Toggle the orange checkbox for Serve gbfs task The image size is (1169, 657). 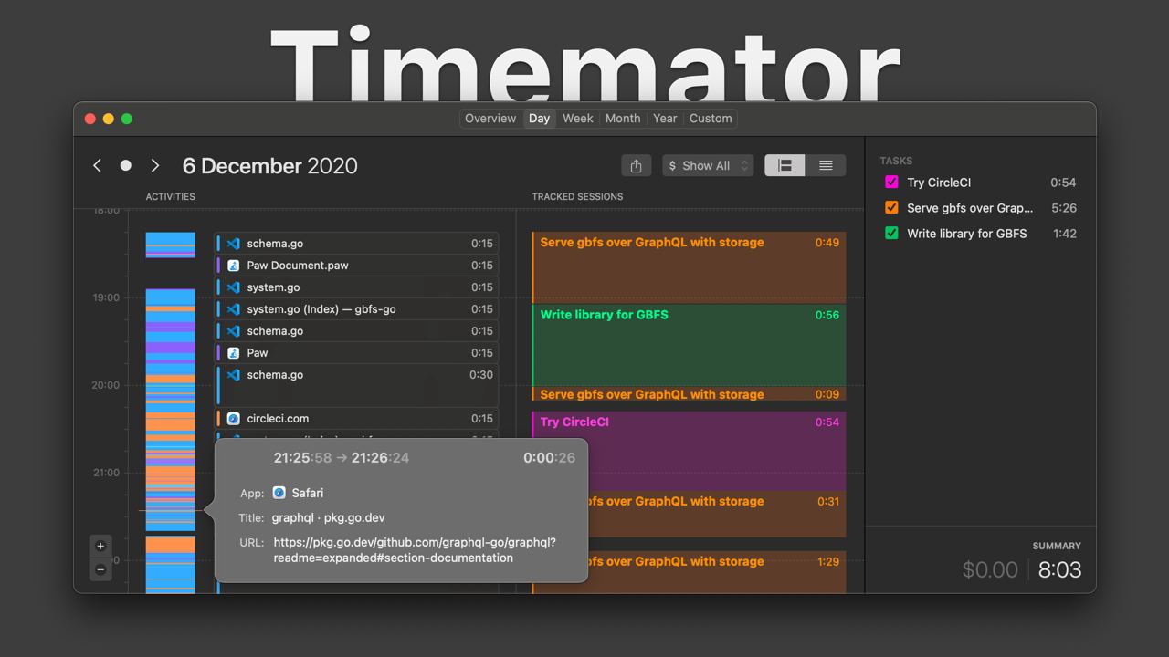point(890,207)
